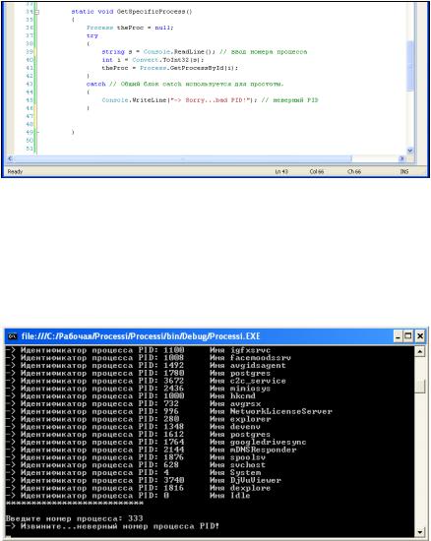Screen dimensions: 431x541
Task: Click the console title bar path text
Action: [141, 336]
